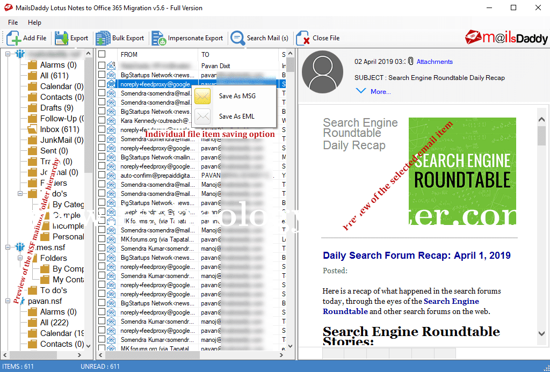Click the ITEMS : 611 status bar text
This screenshot has height=372, width=550.
coord(18,367)
